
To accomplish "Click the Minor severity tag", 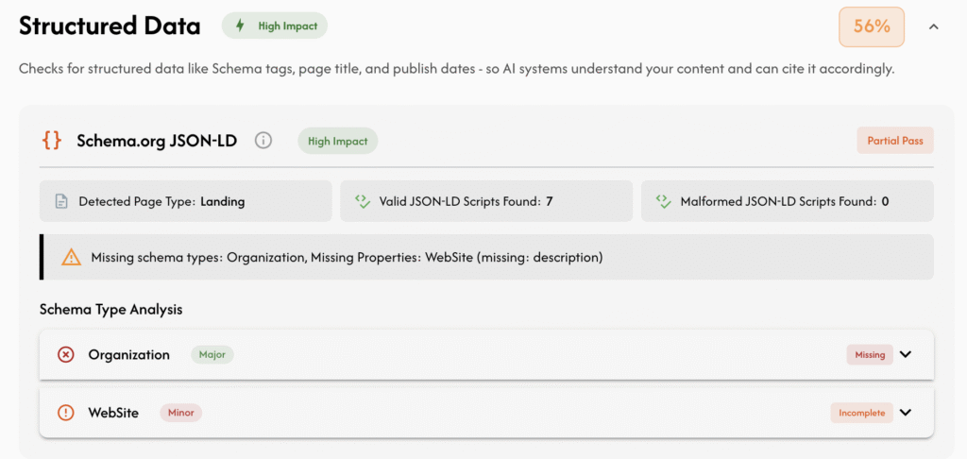I will point(181,413).
